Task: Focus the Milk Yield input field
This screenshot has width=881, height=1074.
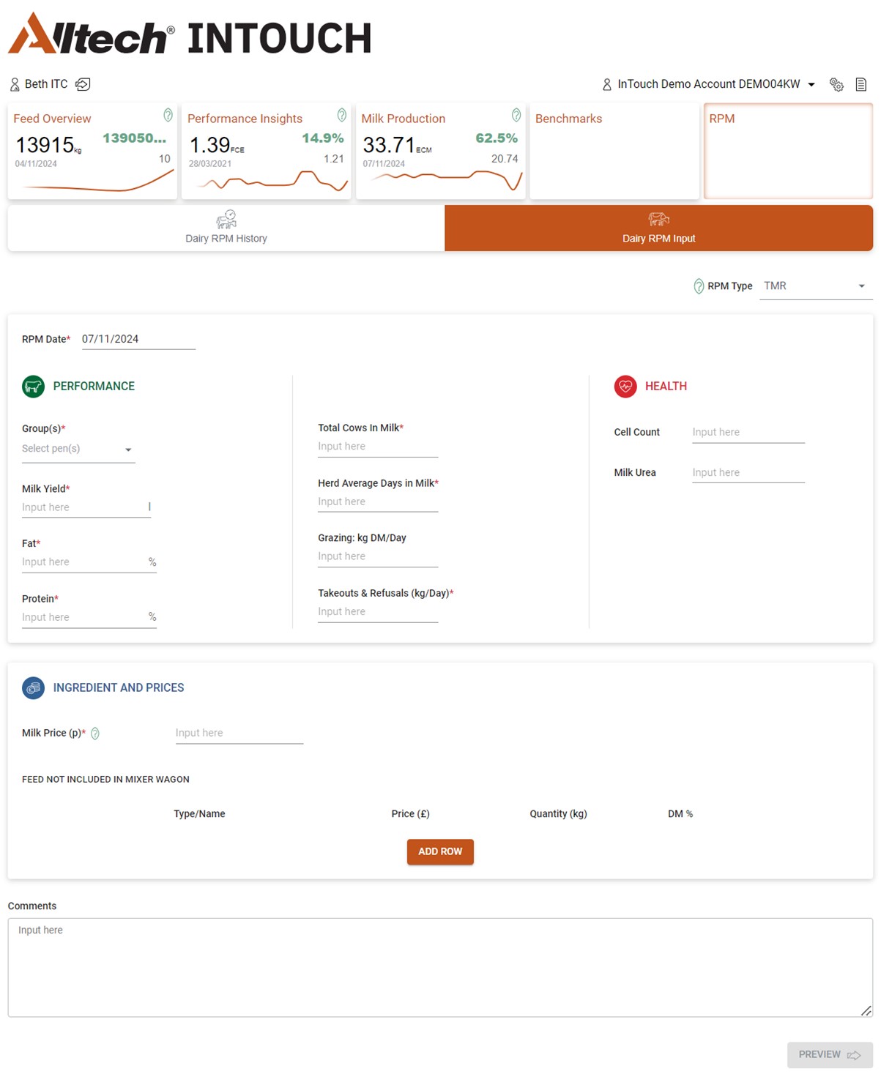Action: click(x=86, y=508)
